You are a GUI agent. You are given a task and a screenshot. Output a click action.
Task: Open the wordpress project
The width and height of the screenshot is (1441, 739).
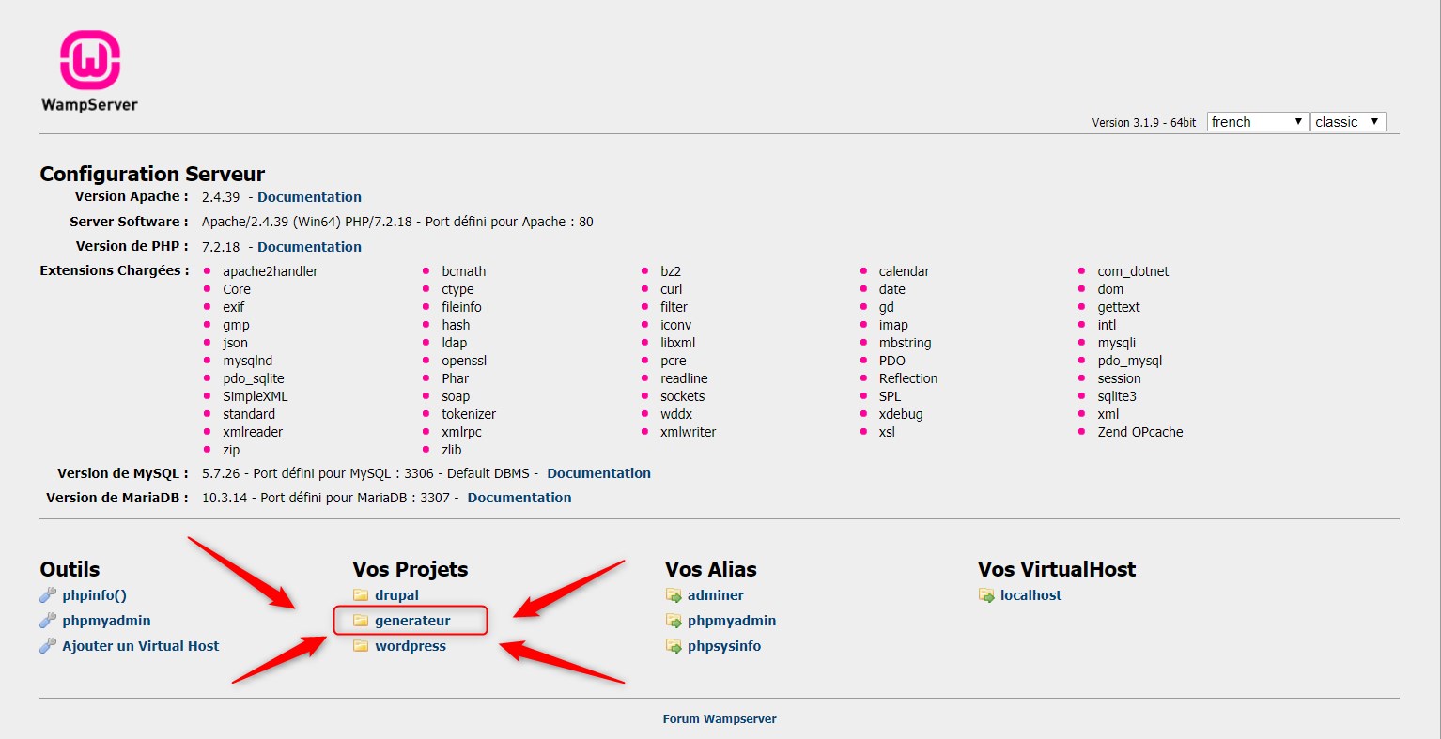coord(411,646)
